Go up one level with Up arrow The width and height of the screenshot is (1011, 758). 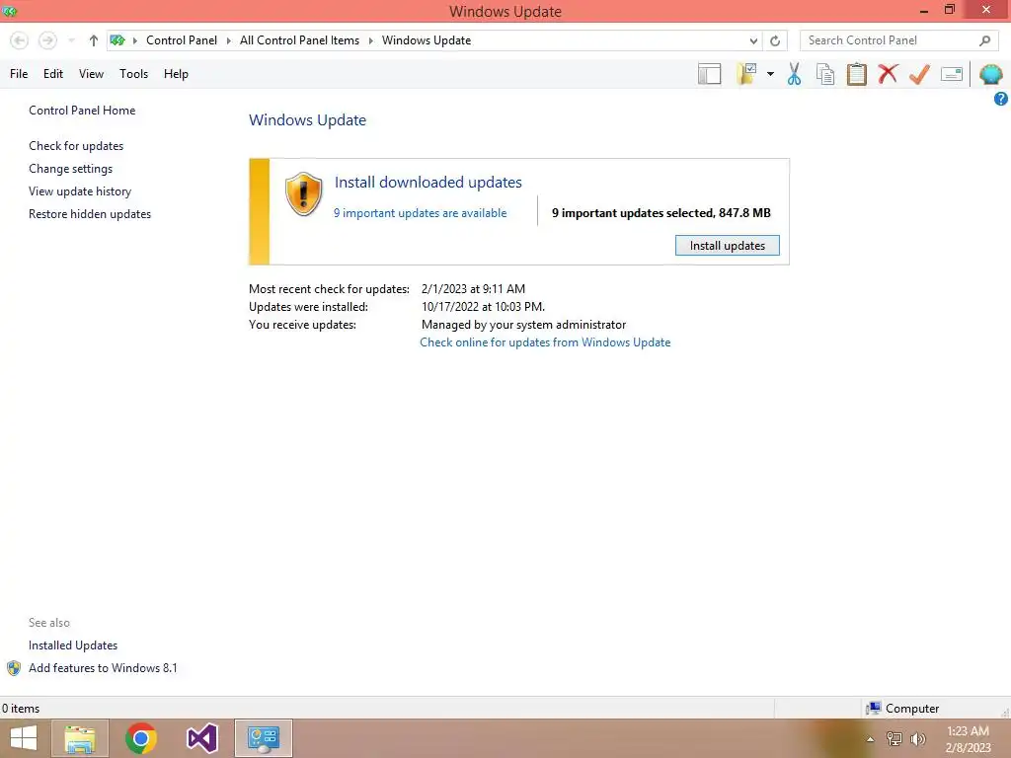coord(94,40)
